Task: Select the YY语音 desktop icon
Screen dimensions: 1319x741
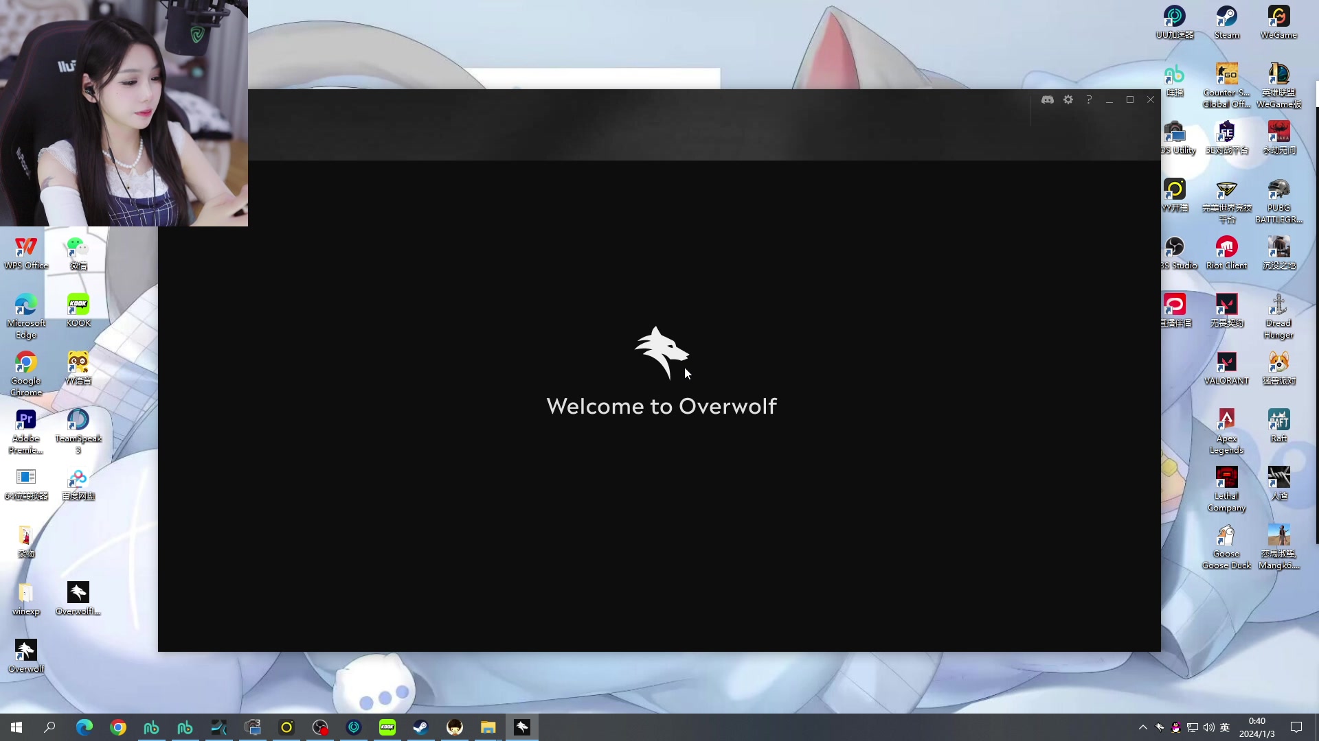Action: (78, 368)
